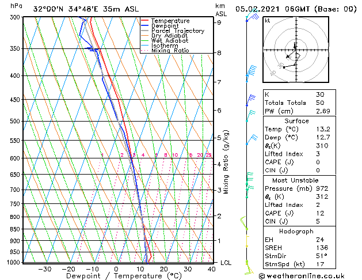
Task: Click the Totals Totals value 50
Action: click(x=320, y=103)
